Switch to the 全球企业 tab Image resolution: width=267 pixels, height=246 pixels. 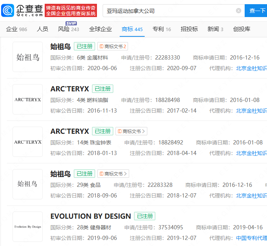tap(100, 29)
